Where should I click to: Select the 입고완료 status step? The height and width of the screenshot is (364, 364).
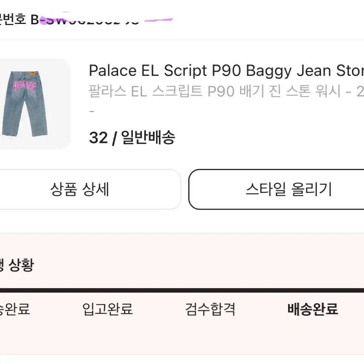(x=107, y=309)
